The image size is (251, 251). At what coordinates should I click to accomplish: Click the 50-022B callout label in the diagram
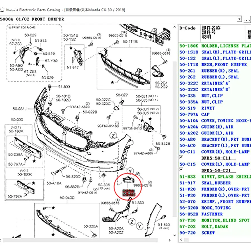(x=90, y=112)
